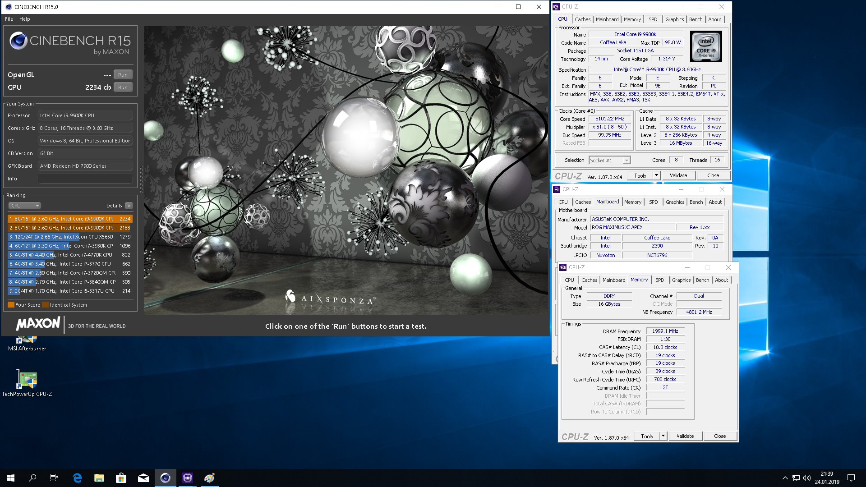Open Graphics tab in top CPU-Z window
The height and width of the screenshot is (487, 866).
pyautogui.click(x=675, y=19)
